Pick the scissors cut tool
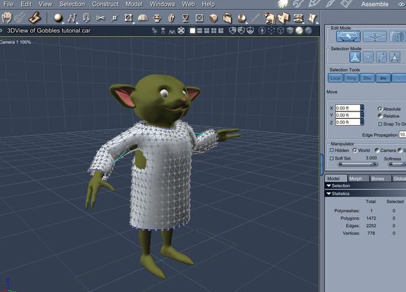Image resolution: width=406 pixels, height=292 pixels. click(100, 18)
